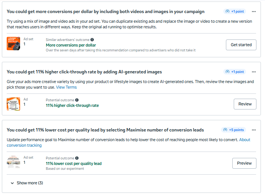Open three-dot menu on AI-generated images recommendation

(x=254, y=72)
